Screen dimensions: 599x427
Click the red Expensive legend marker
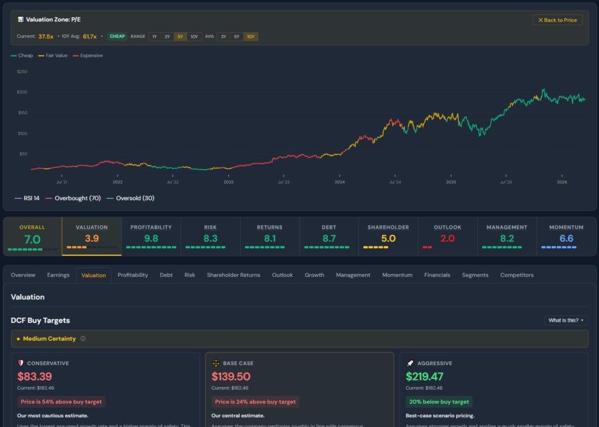coord(75,56)
